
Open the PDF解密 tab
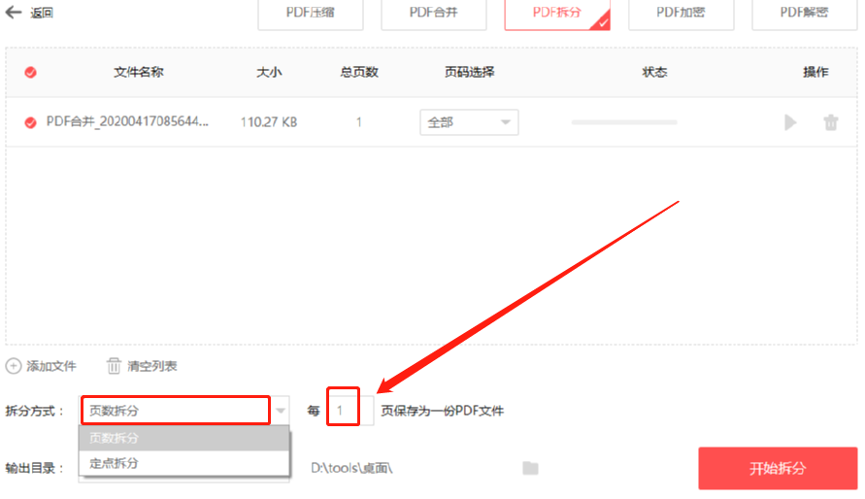coord(804,14)
